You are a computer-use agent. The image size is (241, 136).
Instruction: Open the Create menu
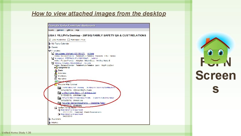[x=51, y=30]
